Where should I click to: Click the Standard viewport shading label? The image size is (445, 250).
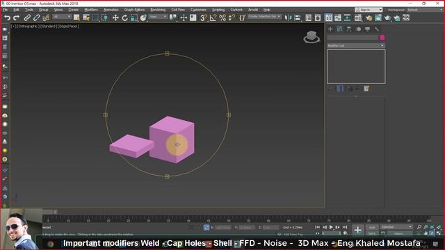point(48,26)
